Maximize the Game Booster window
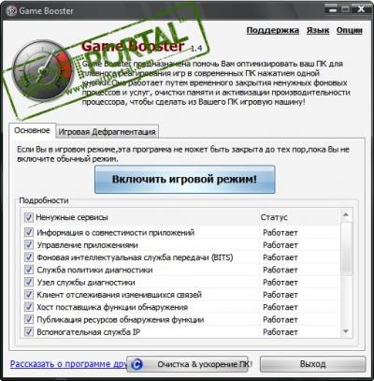This screenshot has width=374, height=381. tap(345, 9)
